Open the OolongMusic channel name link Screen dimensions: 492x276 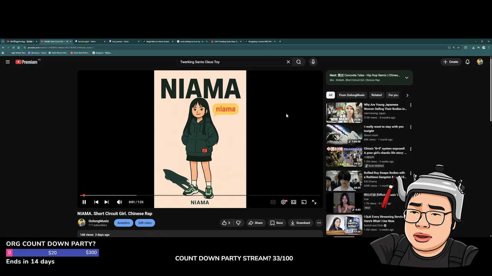[x=99, y=221]
